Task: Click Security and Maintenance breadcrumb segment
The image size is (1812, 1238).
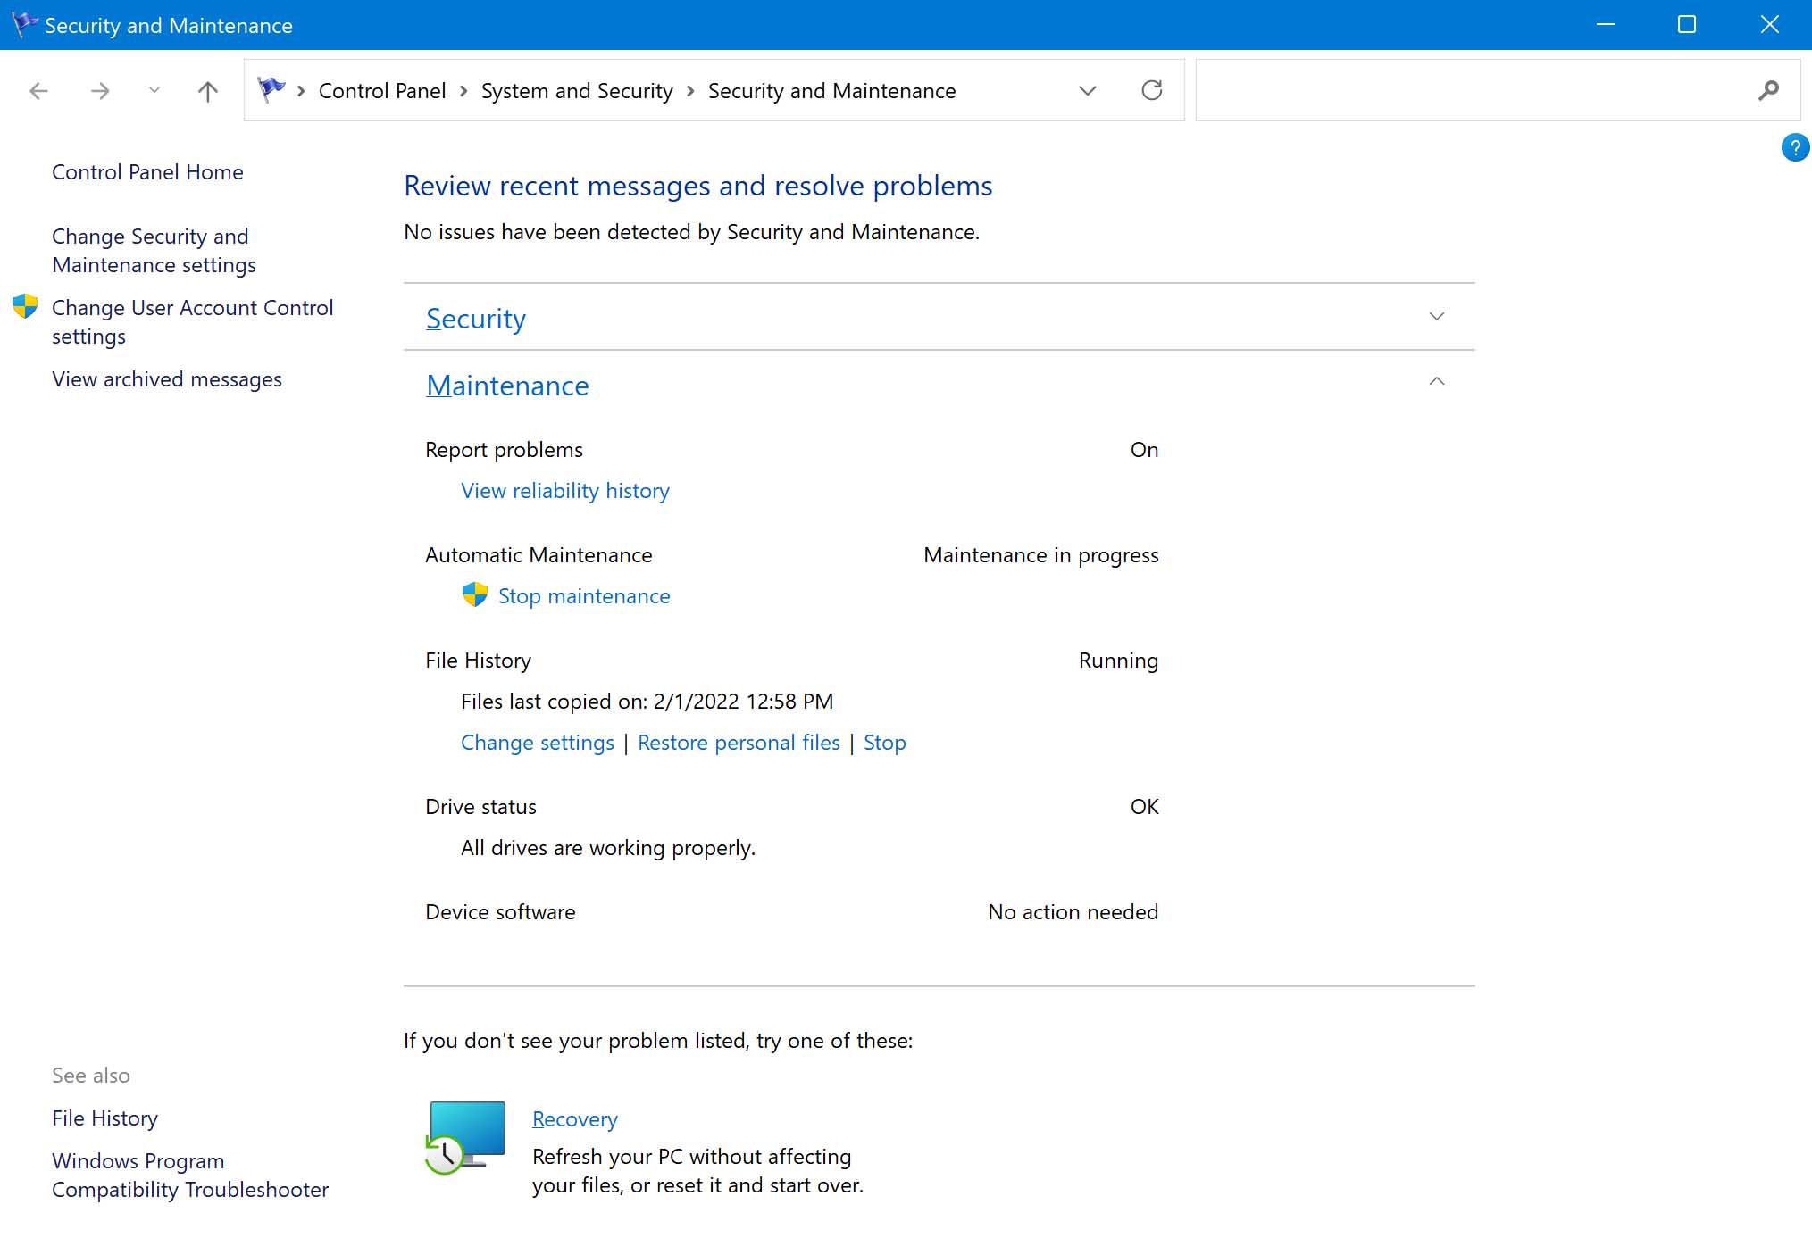Action: click(x=831, y=90)
